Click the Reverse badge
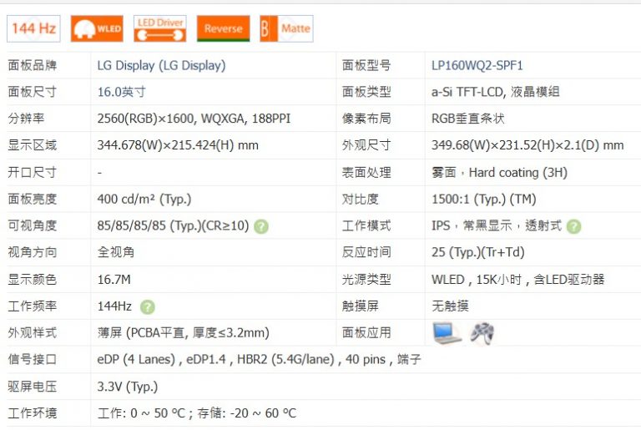This screenshot has width=641, height=430. pyautogui.click(x=223, y=28)
